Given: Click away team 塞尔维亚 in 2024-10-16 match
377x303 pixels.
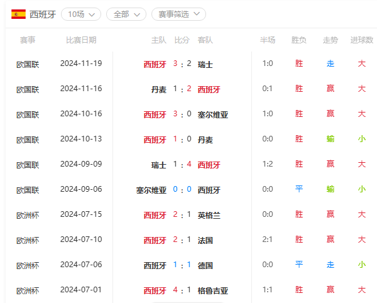Looking at the screenshot, I should 213,114.
